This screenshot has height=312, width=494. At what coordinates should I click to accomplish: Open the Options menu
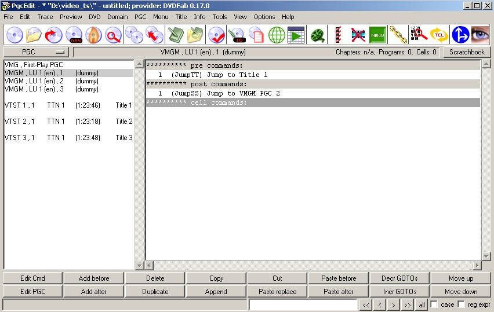tap(264, 17)
